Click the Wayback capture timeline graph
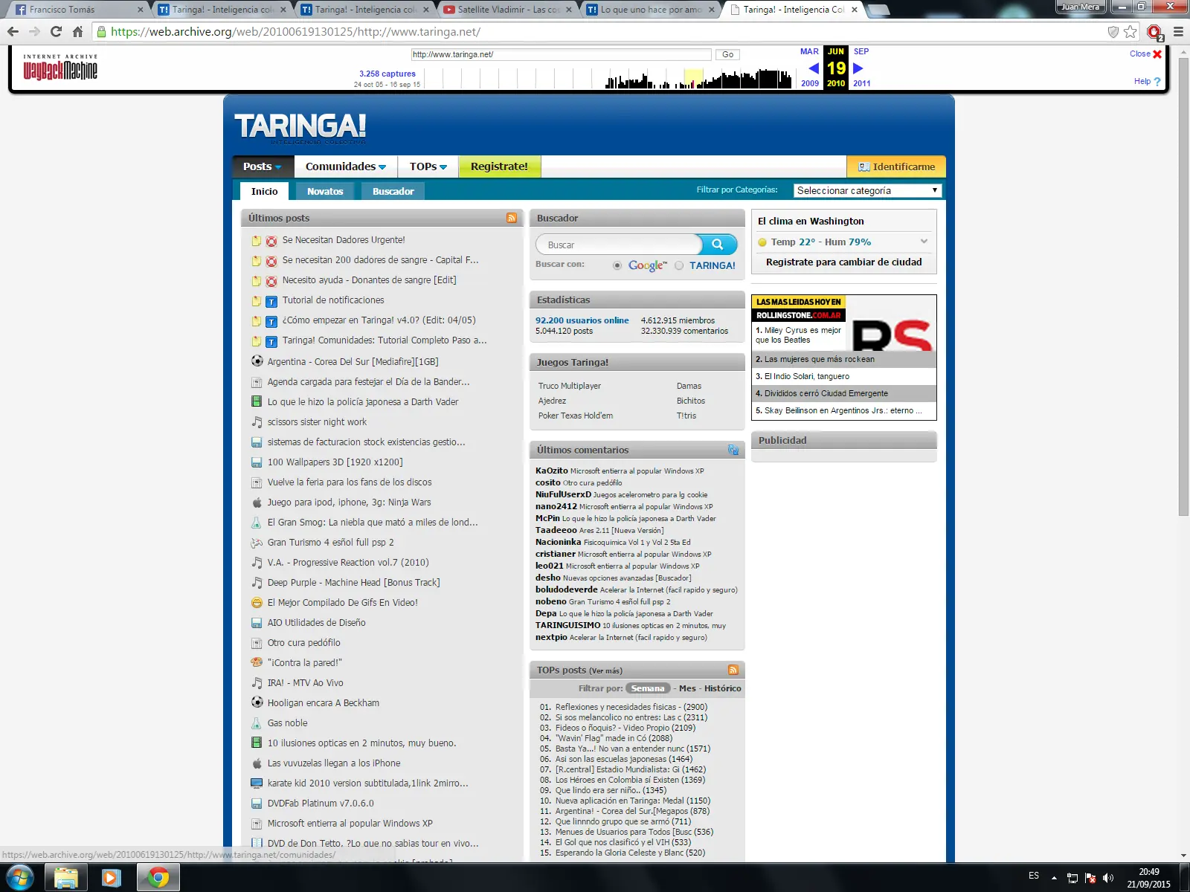The width and height of the screenshot is (1190, 892). pos(610,77)
